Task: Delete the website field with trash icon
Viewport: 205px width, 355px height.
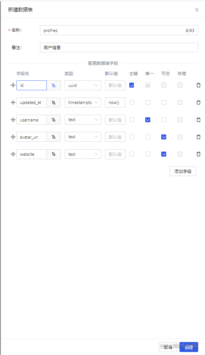Action: 199,154
